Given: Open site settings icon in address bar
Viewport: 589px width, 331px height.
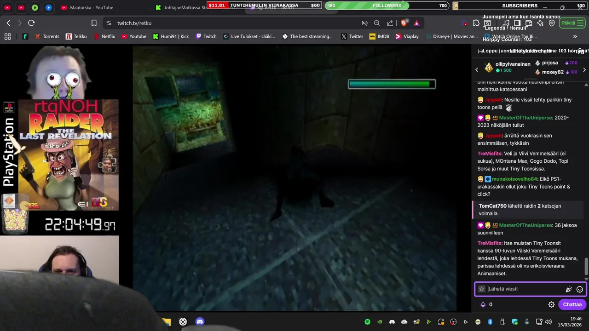Looking at the screenshot, I should [109, 23].
